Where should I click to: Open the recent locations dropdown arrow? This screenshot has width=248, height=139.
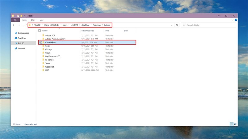point(23,25)
